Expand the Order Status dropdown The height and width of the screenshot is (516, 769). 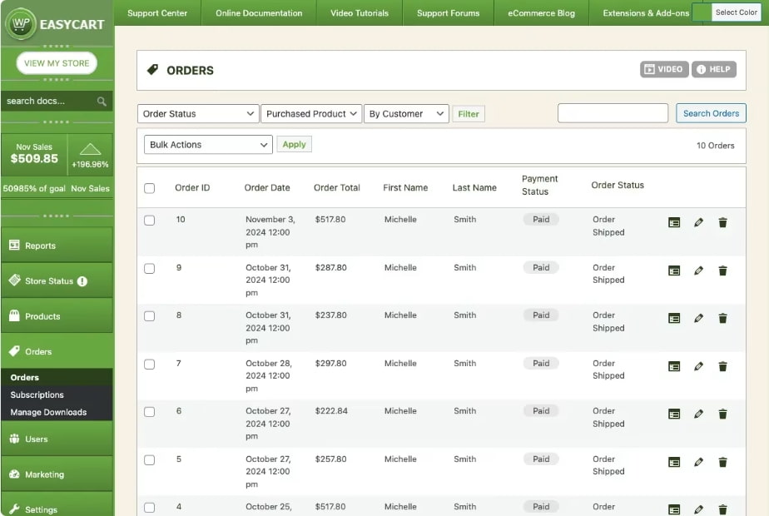(x=198, y=114)
